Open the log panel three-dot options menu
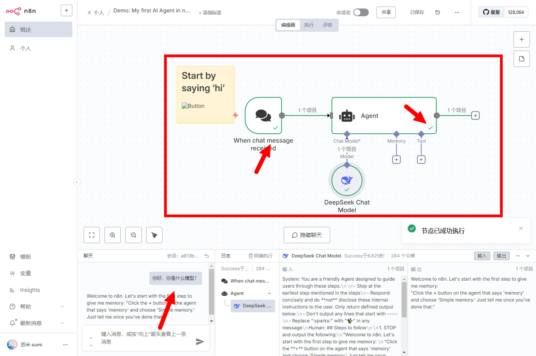This screenshot has height=356, width=536. click(518, 256)
